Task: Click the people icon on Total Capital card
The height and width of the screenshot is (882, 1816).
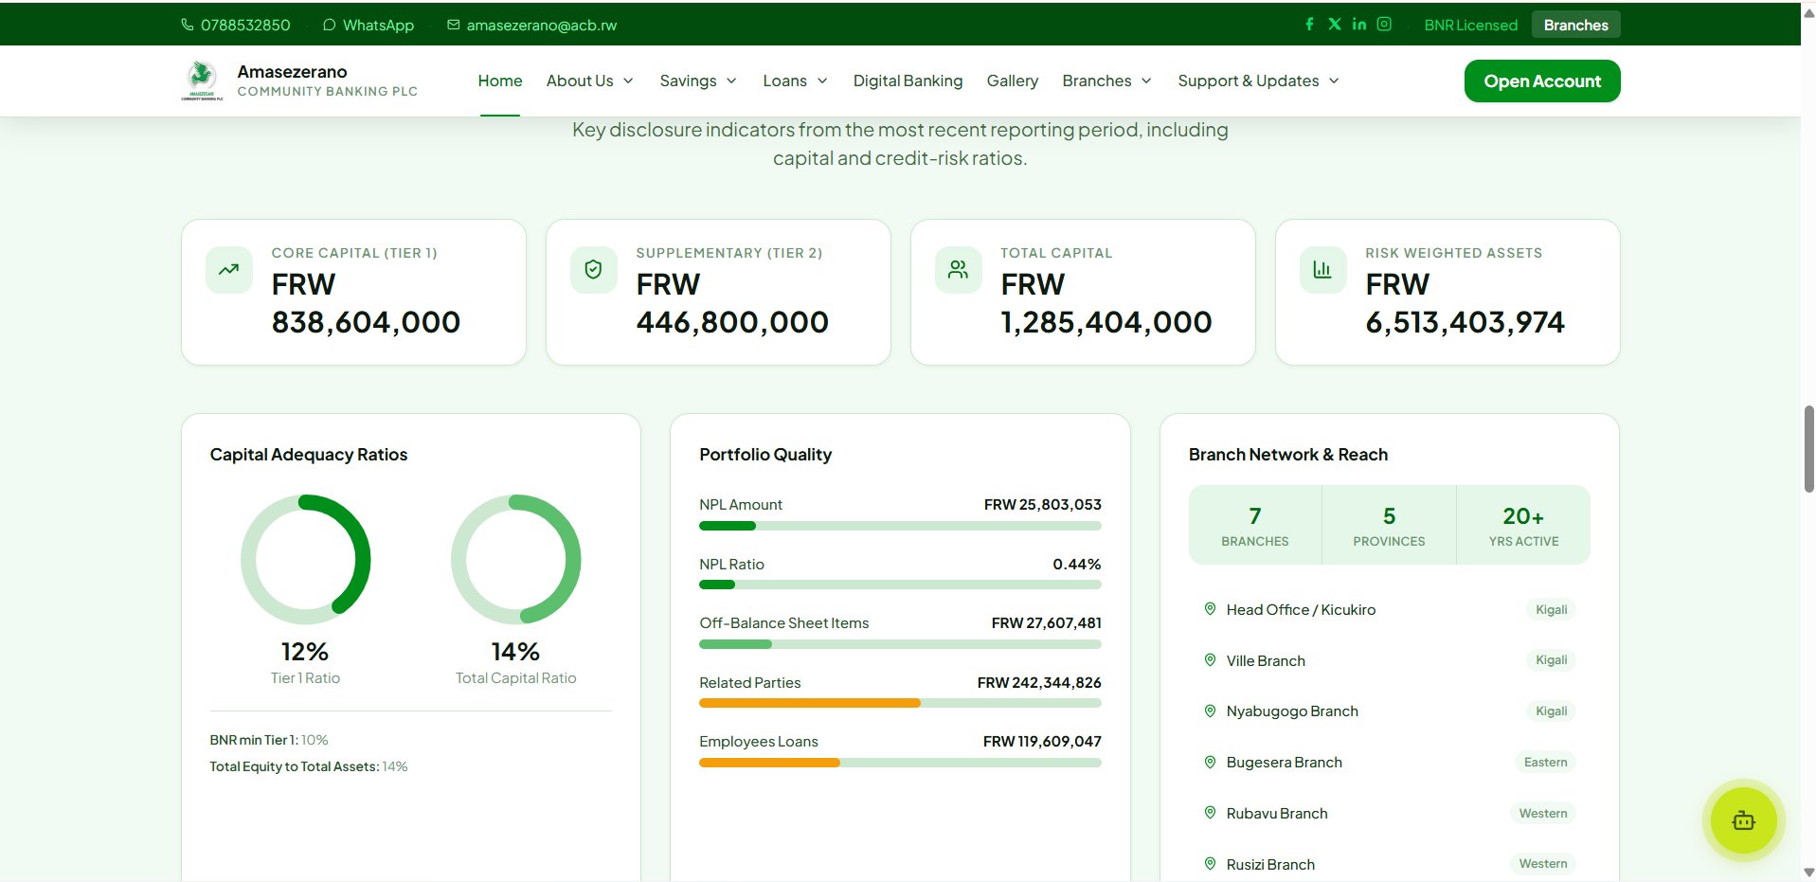Action: click(x=959, y=270)
